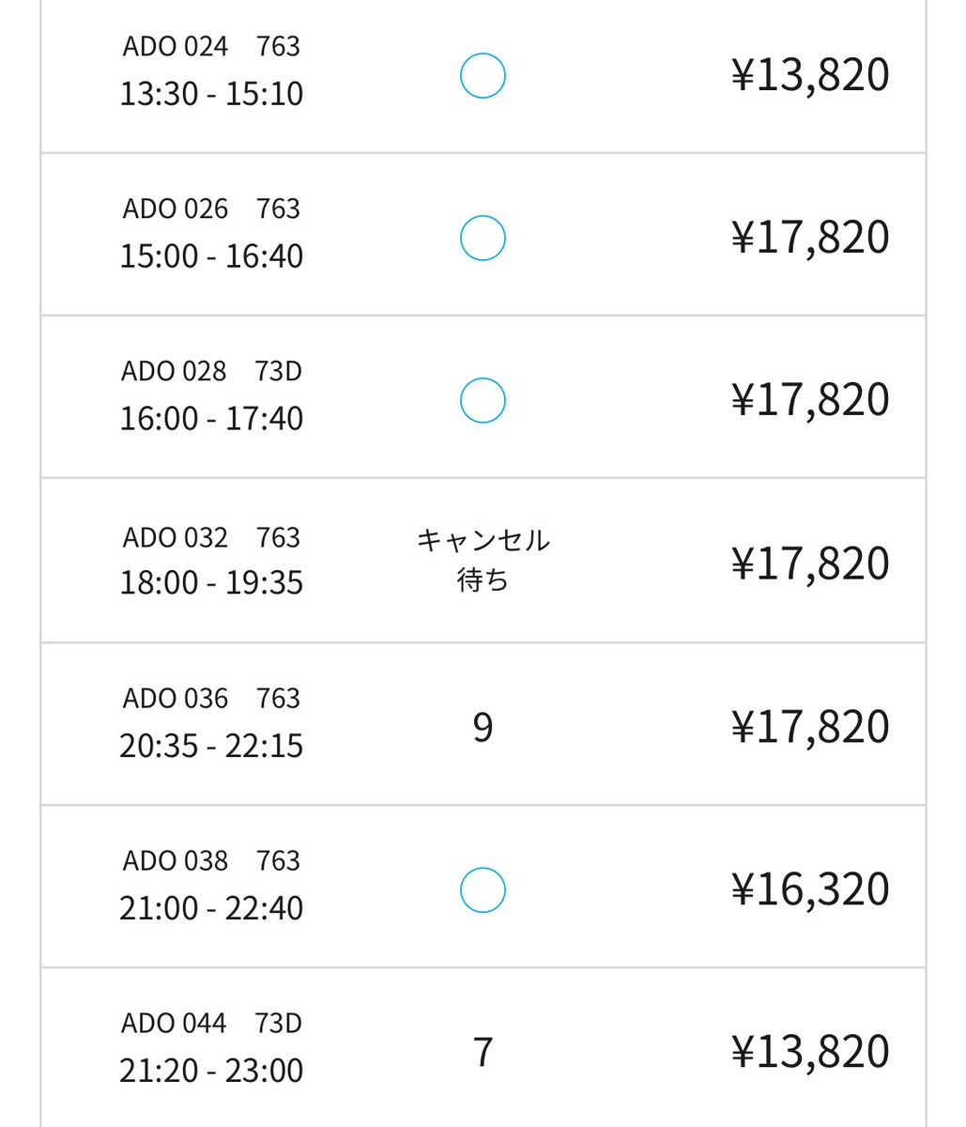Tap the ¥17,820 fare for ADO 026
Screen dimensions: 966x1127
pos(810,237)
